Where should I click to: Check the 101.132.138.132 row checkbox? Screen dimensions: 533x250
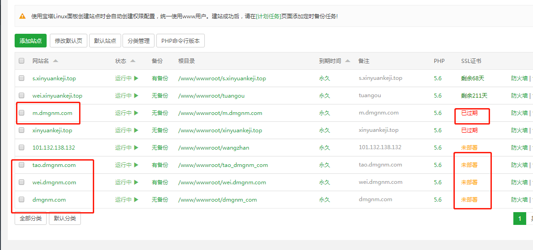pos(21,147)
